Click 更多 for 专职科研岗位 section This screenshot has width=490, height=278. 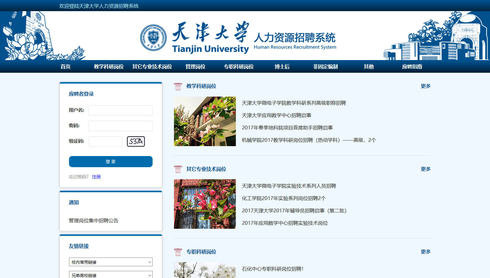click(x=426, y=252)
